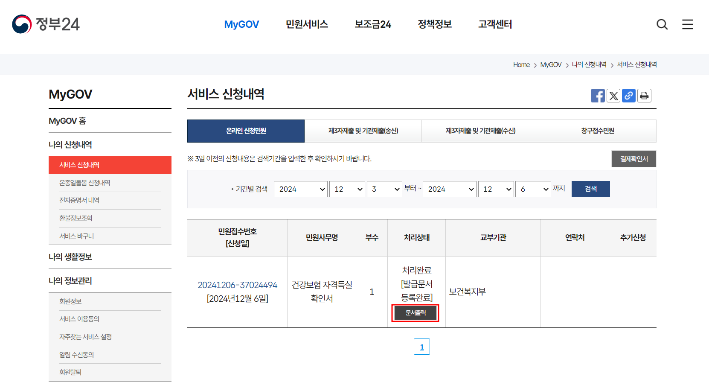Share page via the X icon
This screenshot has width=709, height=388.
(x=613, y=96)
